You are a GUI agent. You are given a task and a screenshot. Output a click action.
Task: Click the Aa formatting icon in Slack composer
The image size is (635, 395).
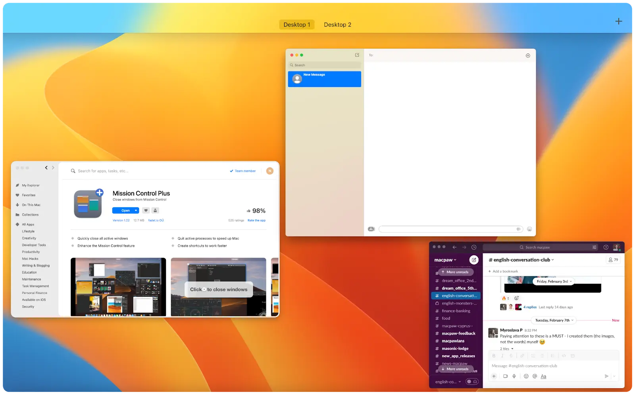coord(543,376)
